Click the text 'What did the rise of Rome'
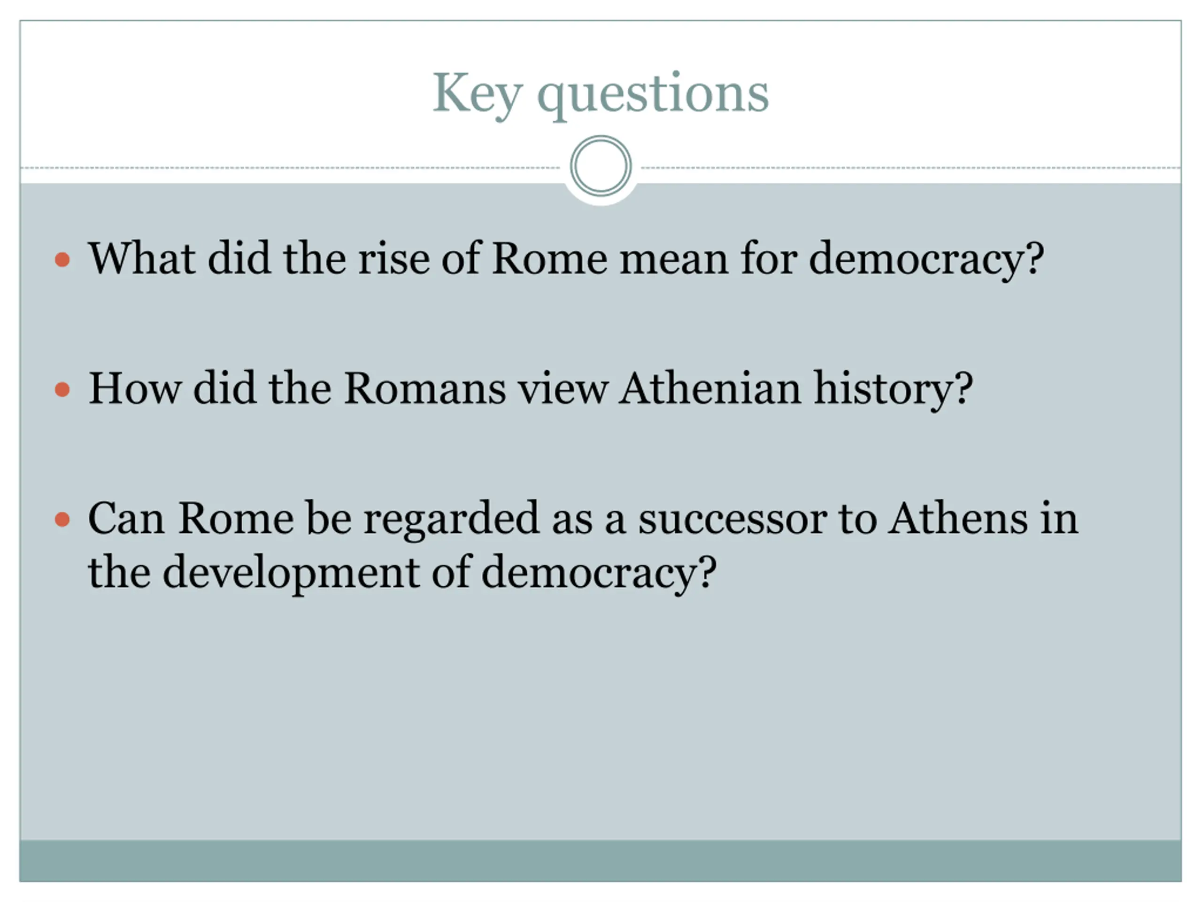1202x902 pixels. tap(348, 258)
